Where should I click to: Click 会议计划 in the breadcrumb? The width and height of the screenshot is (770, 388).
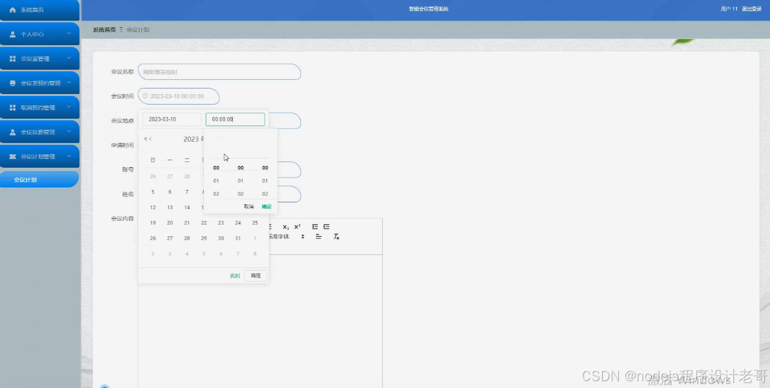tap(138, 30)
